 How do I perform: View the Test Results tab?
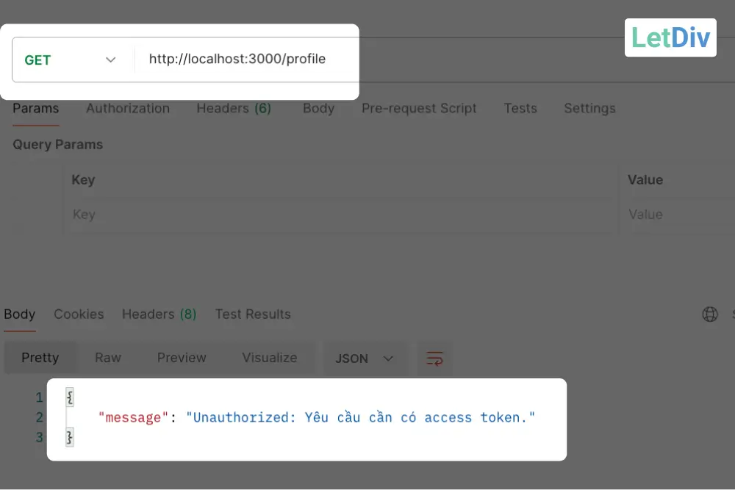click(x=253, y=314)
